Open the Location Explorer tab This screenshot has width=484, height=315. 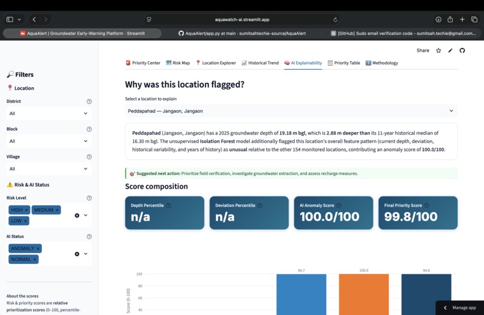click(216, 63)
